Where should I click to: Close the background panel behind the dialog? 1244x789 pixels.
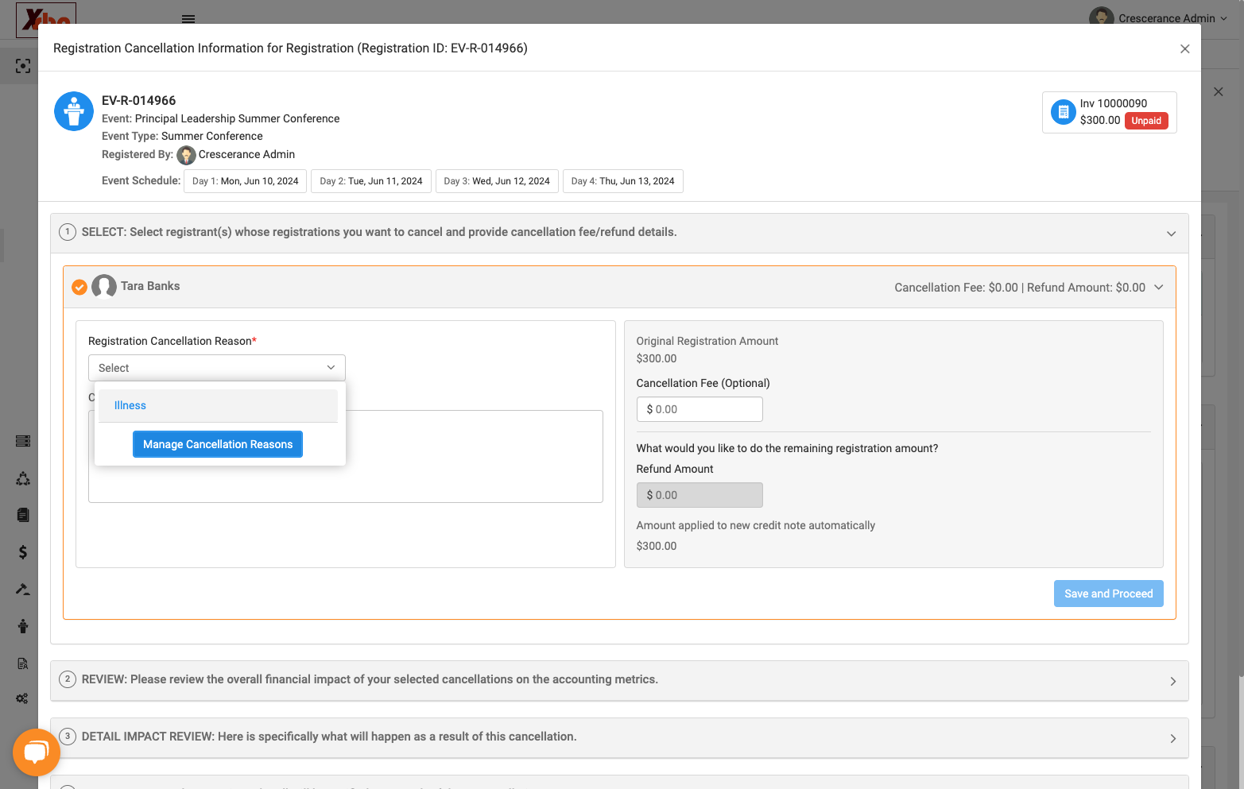click(x=1219, y=92)
